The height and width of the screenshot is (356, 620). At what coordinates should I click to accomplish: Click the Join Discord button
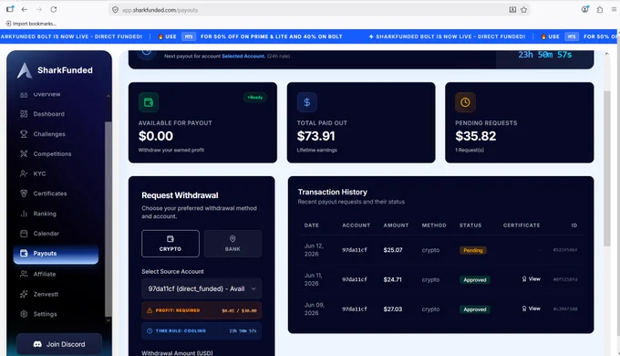[x=59, y=344]
